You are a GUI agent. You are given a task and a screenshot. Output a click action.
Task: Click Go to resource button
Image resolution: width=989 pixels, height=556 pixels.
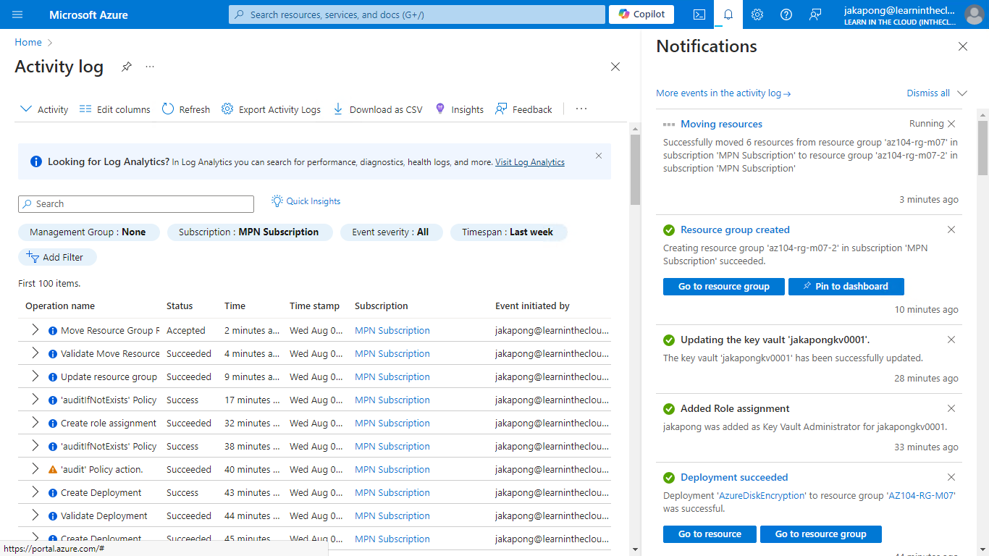coord(710,534)
